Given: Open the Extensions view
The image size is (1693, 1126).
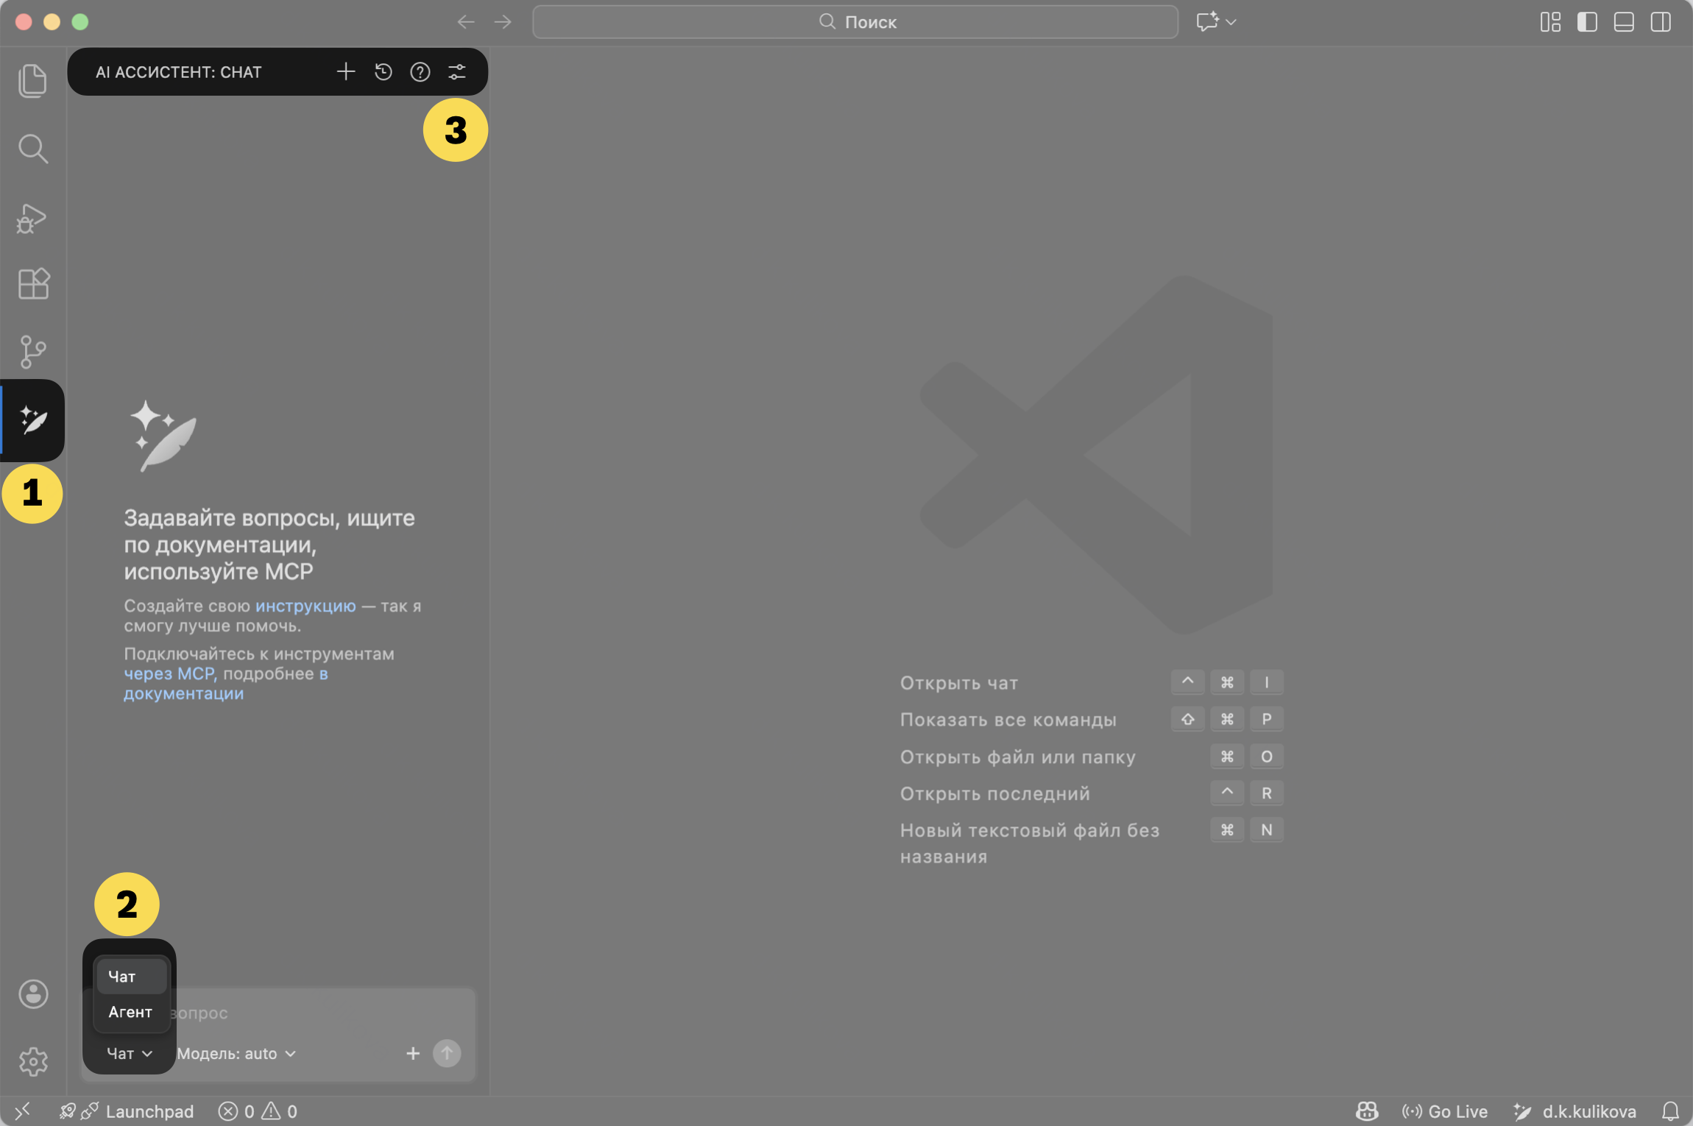Looking at the screenshot, I should coord(34,283).
